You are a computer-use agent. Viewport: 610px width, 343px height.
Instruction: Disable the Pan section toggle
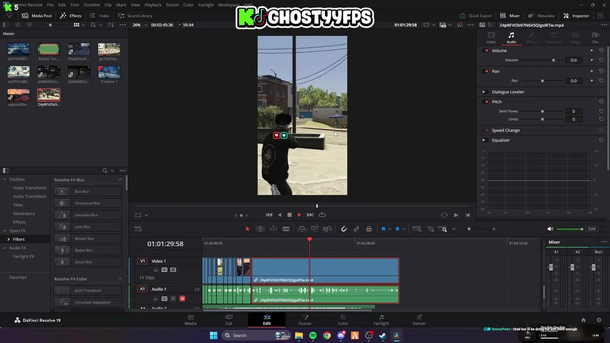click(x=486, y=71)
